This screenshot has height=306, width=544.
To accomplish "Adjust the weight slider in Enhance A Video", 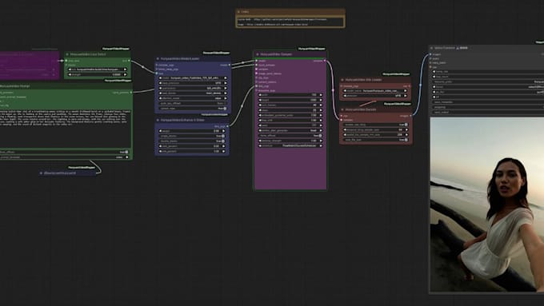I will point(191,131).
